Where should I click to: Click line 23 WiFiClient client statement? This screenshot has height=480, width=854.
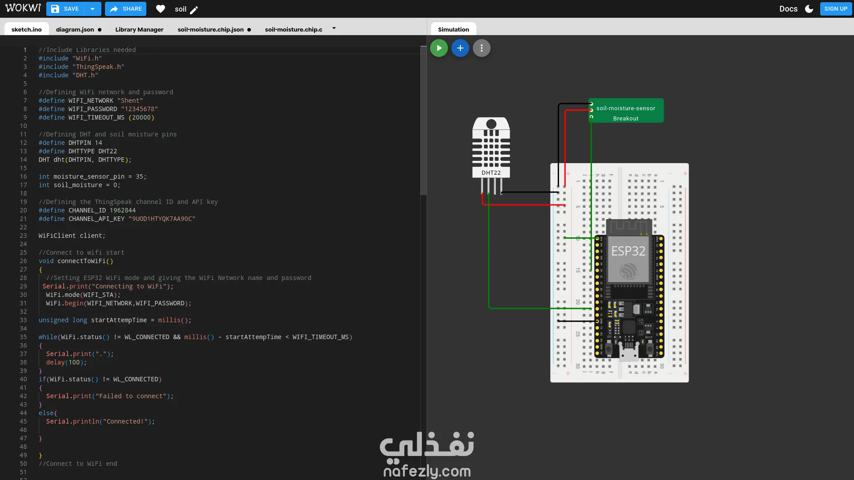point(72,236)
